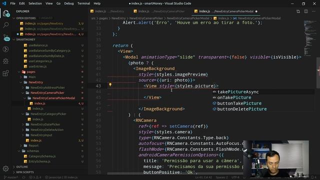
Task: Open the View menu
Action: point(49,3)
